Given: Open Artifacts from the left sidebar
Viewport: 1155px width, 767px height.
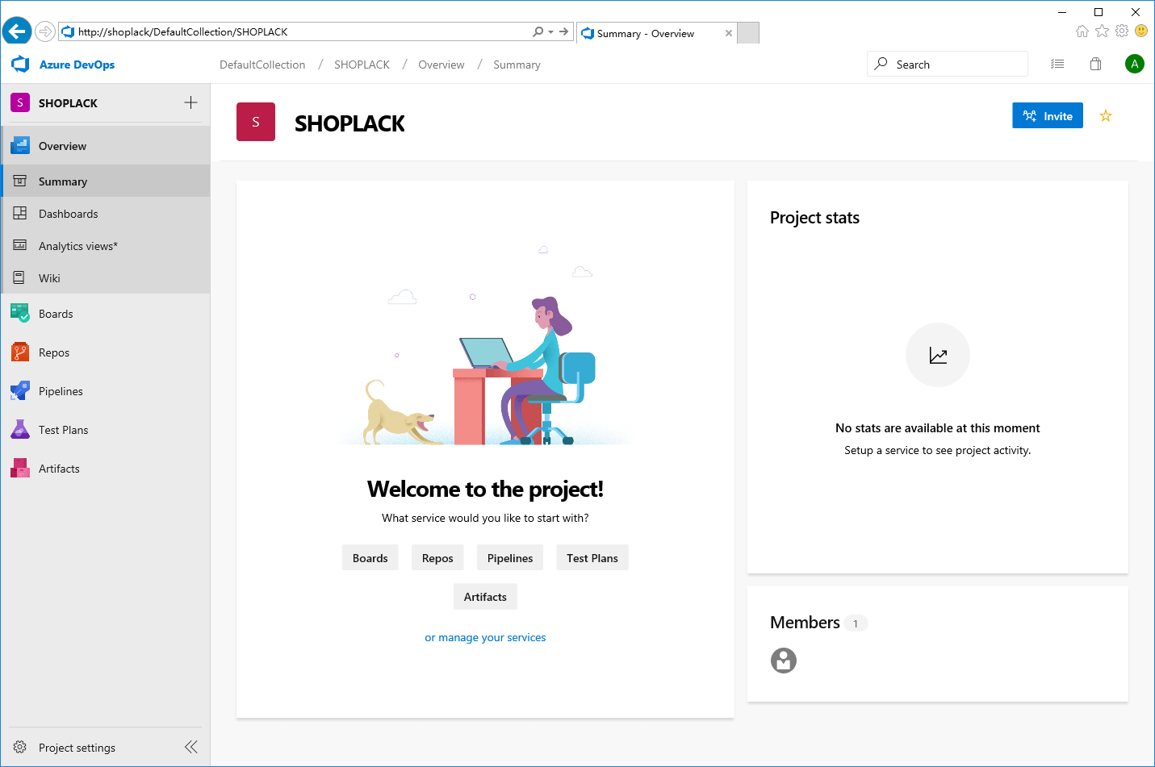Looking at the screenshot, I should point(59,469).
